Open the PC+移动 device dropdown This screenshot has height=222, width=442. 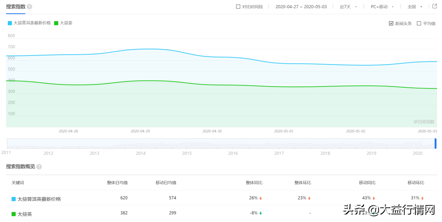tap(382, 7)
